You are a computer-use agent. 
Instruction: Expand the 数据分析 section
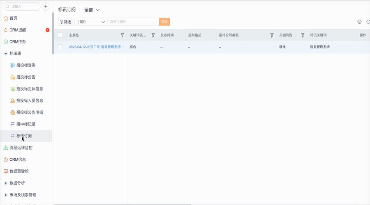coord(6,183)
